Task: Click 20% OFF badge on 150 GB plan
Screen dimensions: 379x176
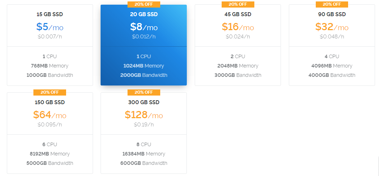Action: pos(50,92)
